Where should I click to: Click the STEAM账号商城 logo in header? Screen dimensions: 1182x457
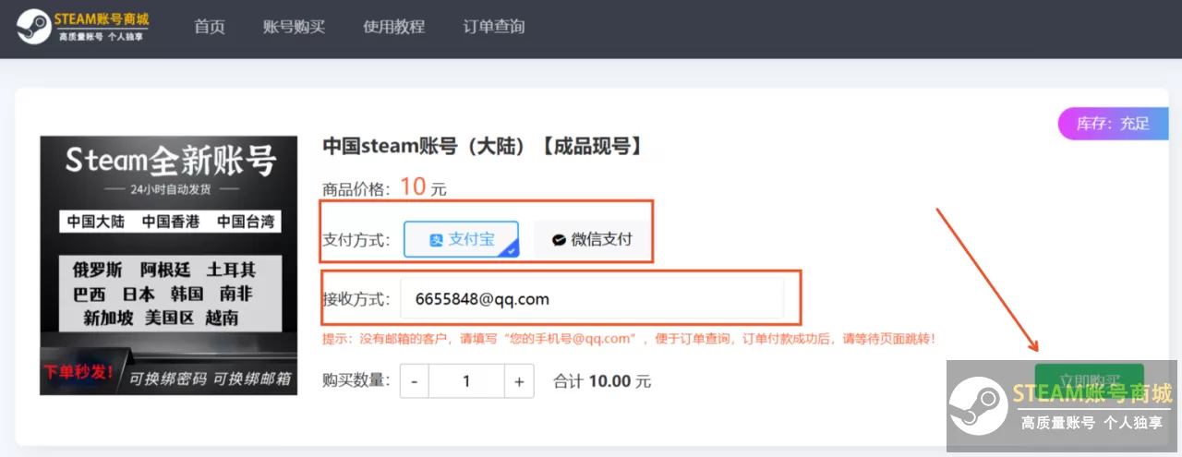click(x=83, y=27)
